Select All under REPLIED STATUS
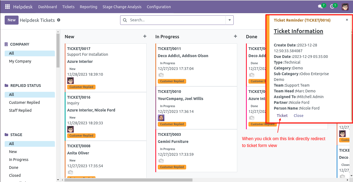 pyautogui.click(x=30, y=95)
